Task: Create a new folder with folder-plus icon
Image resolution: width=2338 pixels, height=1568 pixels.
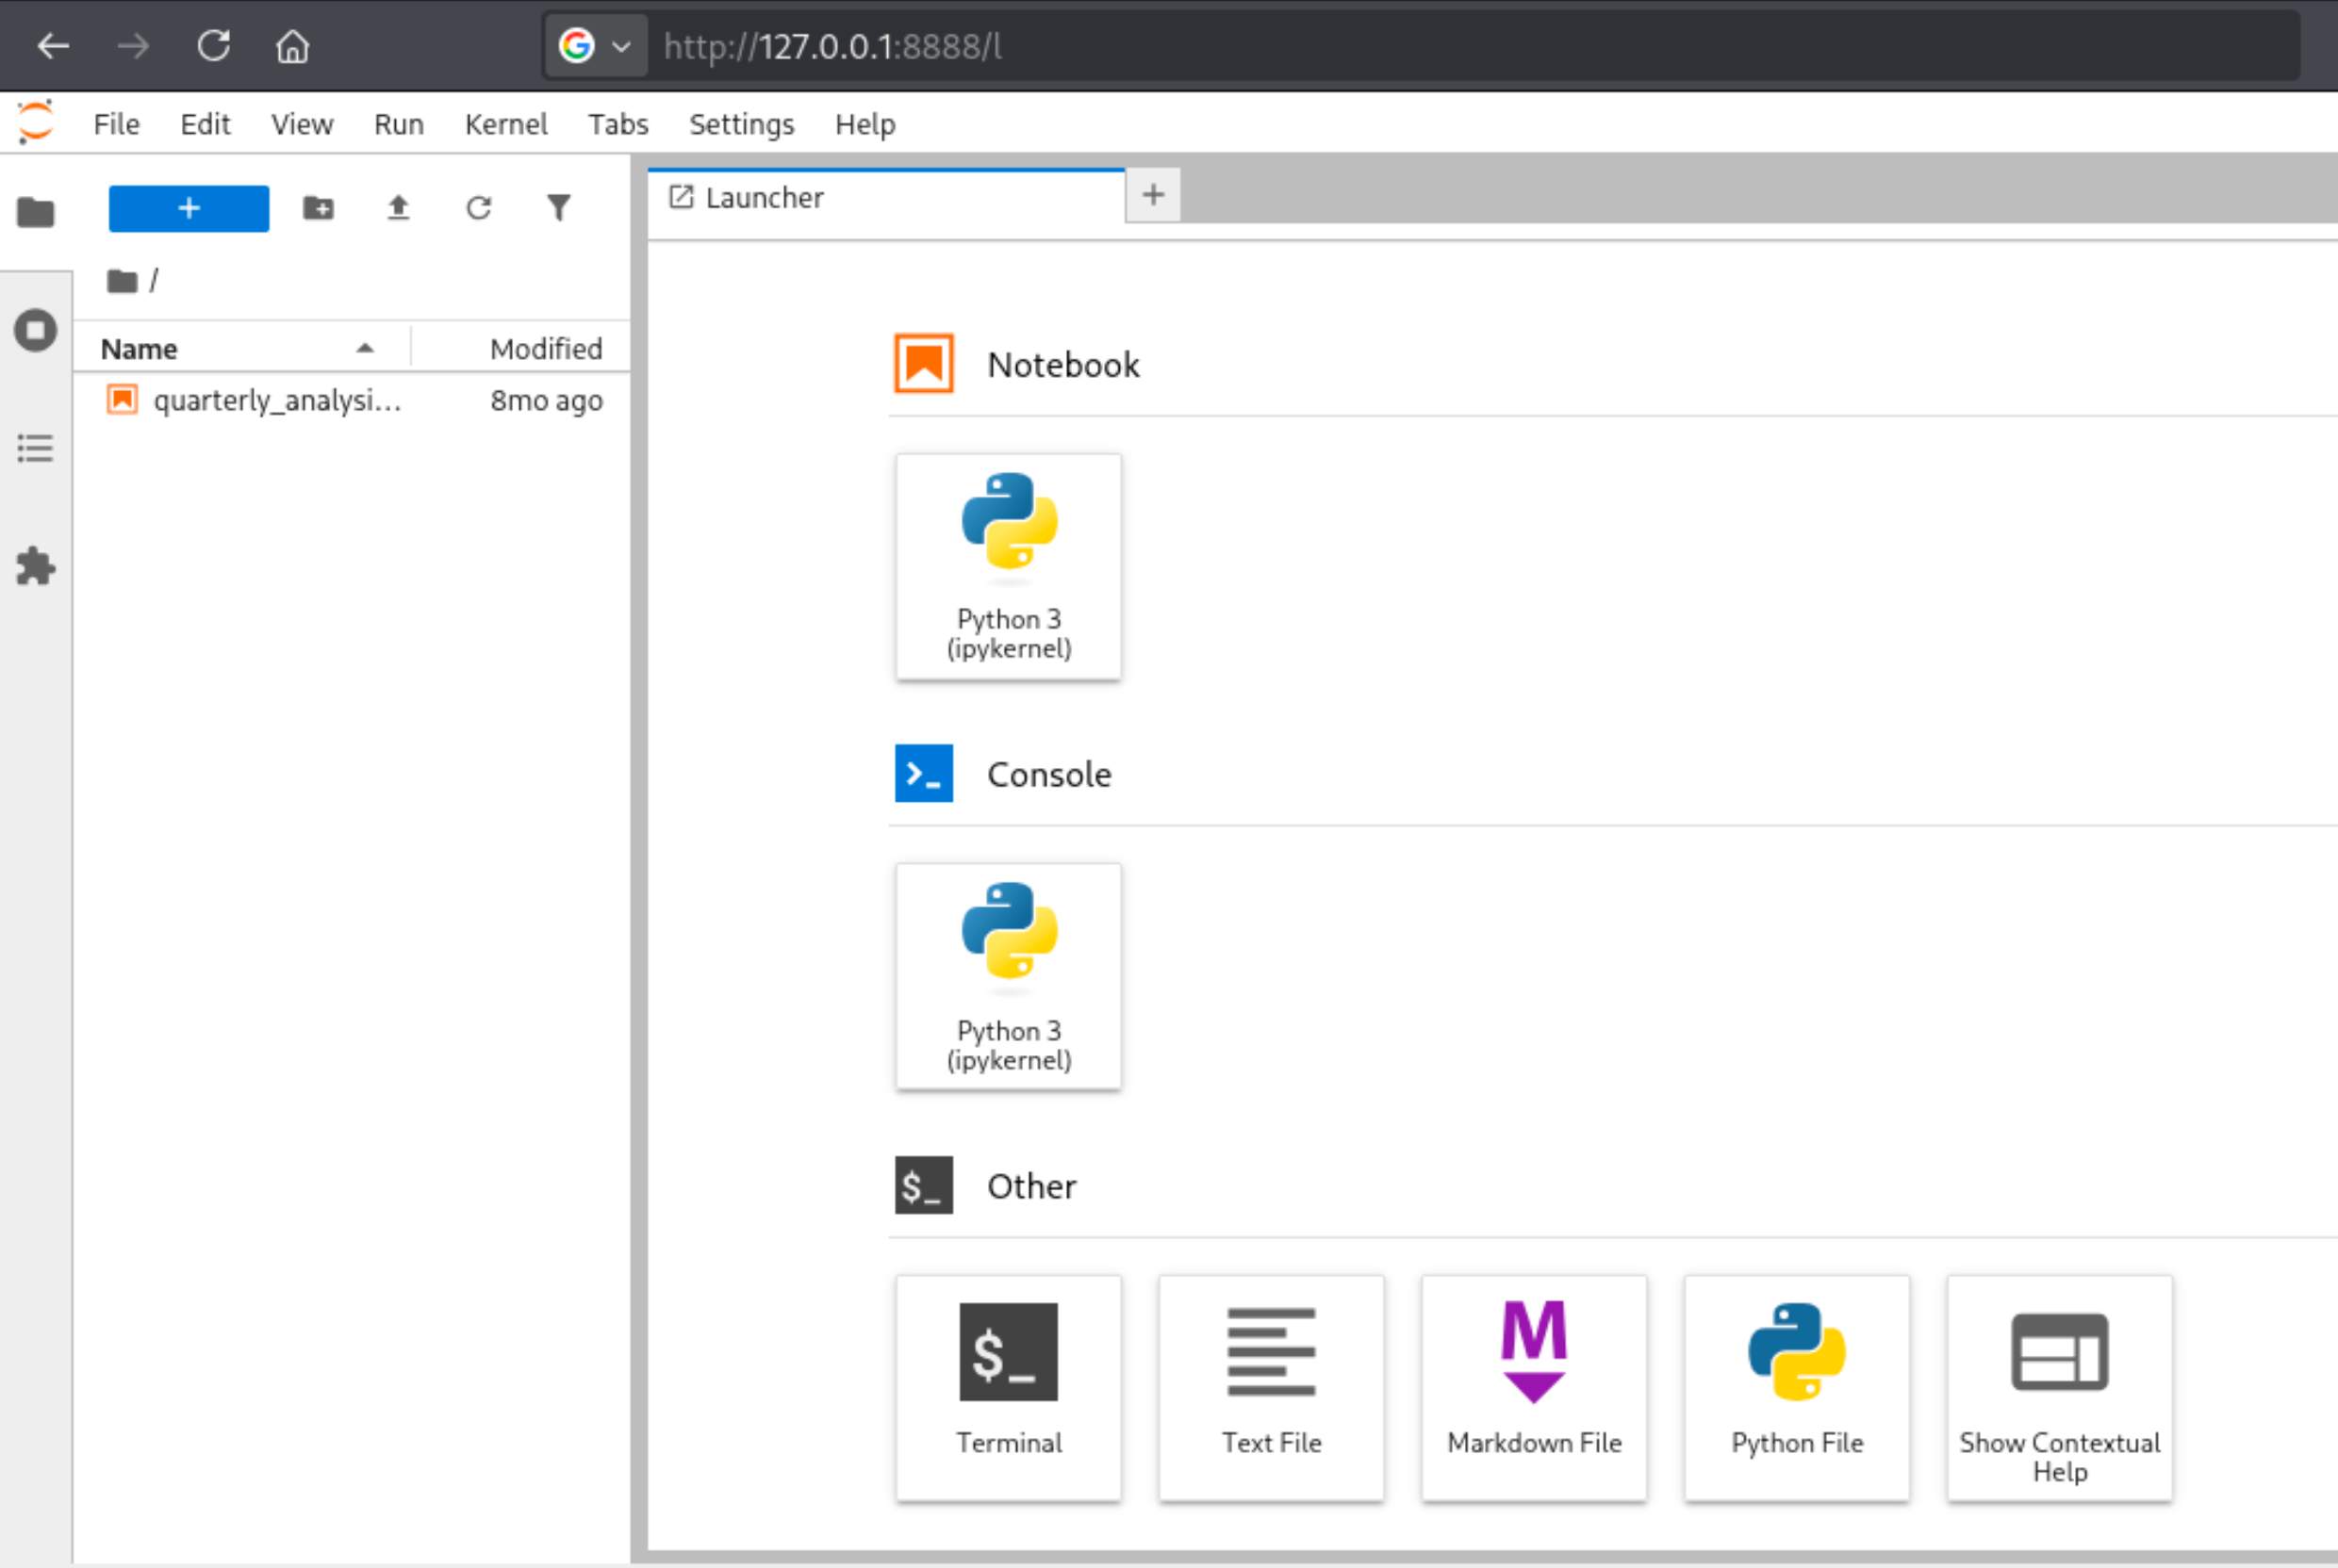Action: [318, 208]
